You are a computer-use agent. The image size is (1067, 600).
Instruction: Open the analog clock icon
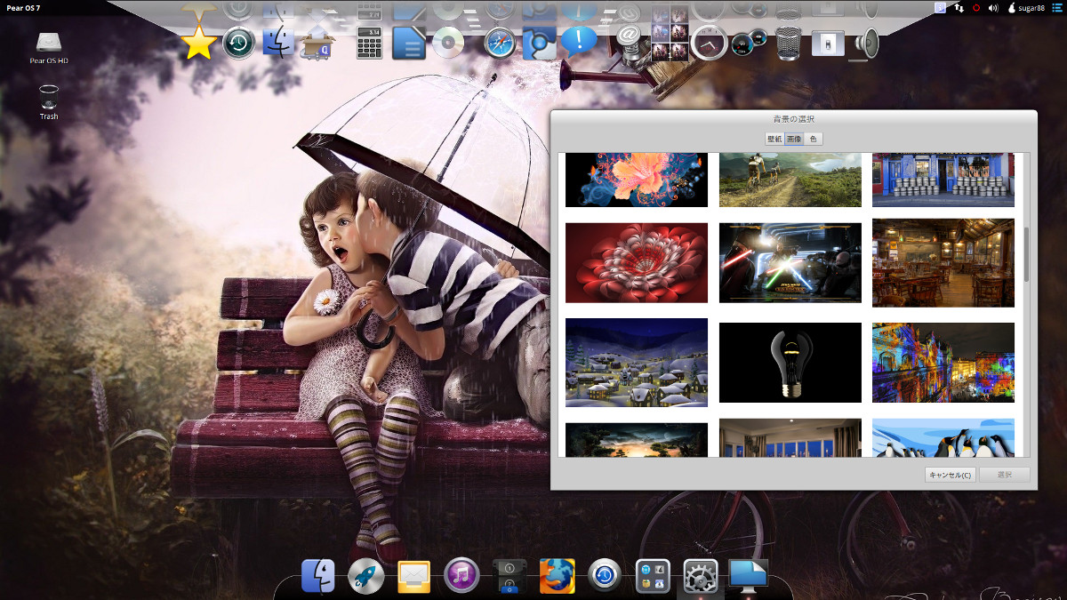[709, 43]
